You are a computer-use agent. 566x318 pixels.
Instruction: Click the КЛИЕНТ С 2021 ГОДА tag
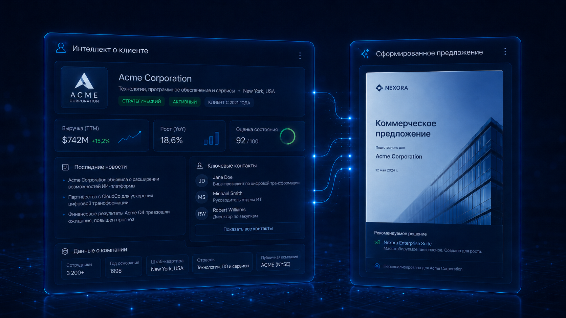pos(229,102)
